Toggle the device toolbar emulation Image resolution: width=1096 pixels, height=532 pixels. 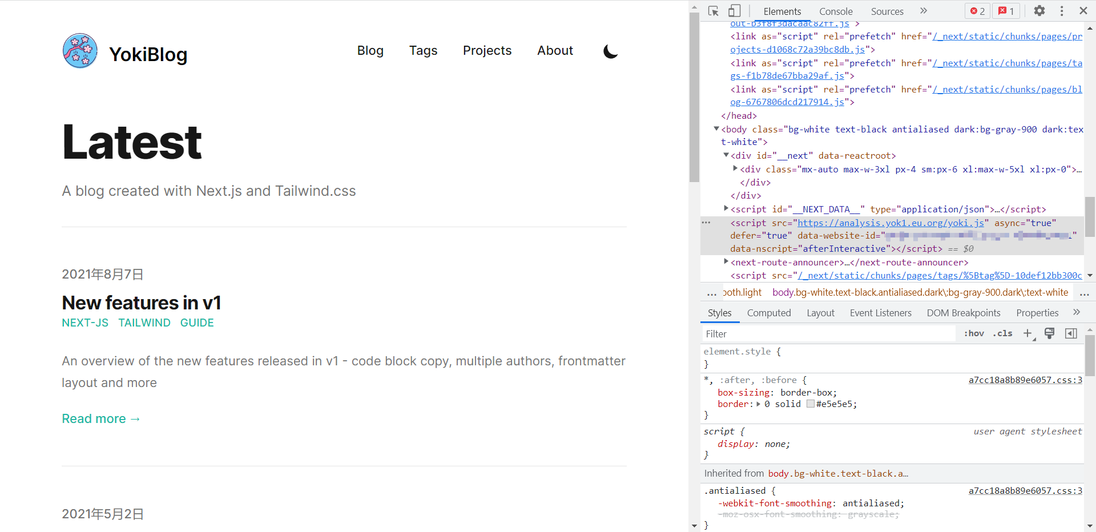[734, 11]
